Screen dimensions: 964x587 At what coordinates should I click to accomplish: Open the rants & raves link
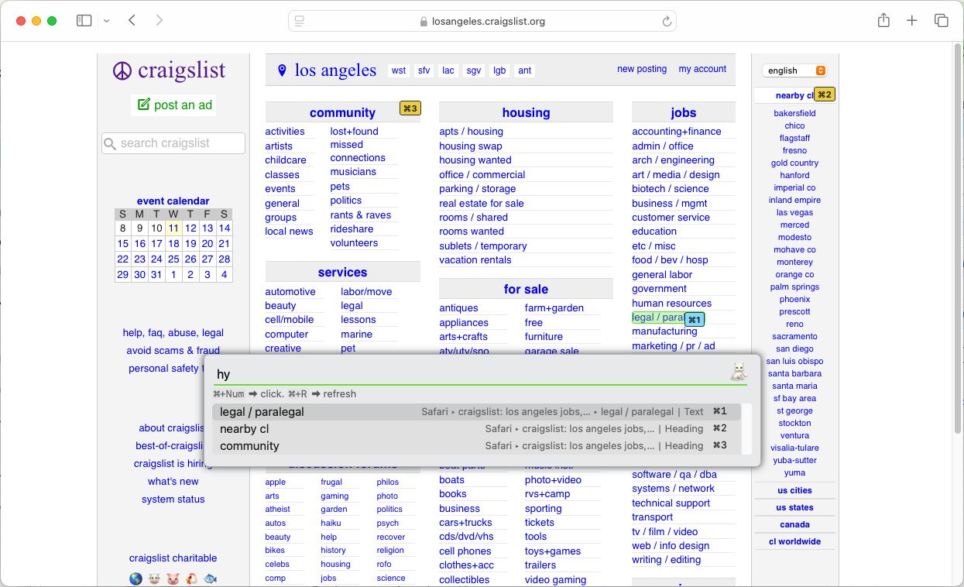(361, 215)
